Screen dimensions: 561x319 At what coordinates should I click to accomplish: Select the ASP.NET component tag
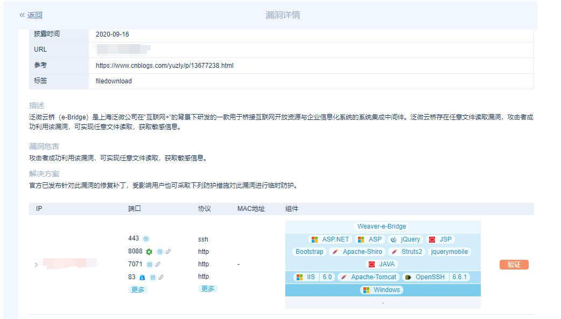click(330, 239)
